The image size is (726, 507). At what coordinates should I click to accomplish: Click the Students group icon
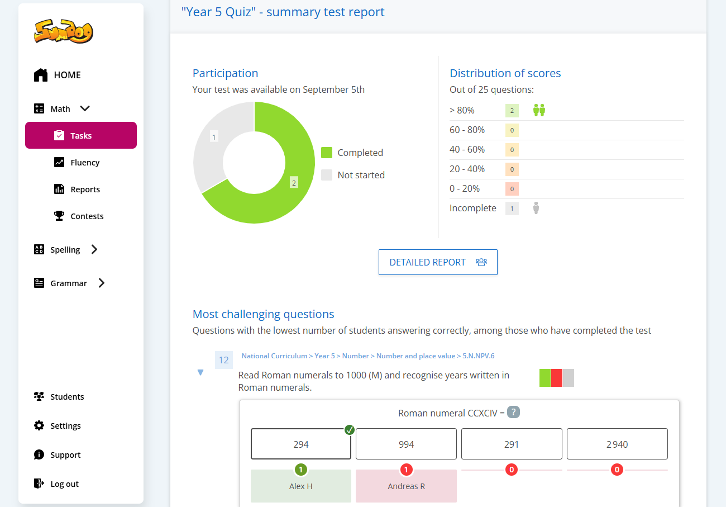[x=39, y=397]
